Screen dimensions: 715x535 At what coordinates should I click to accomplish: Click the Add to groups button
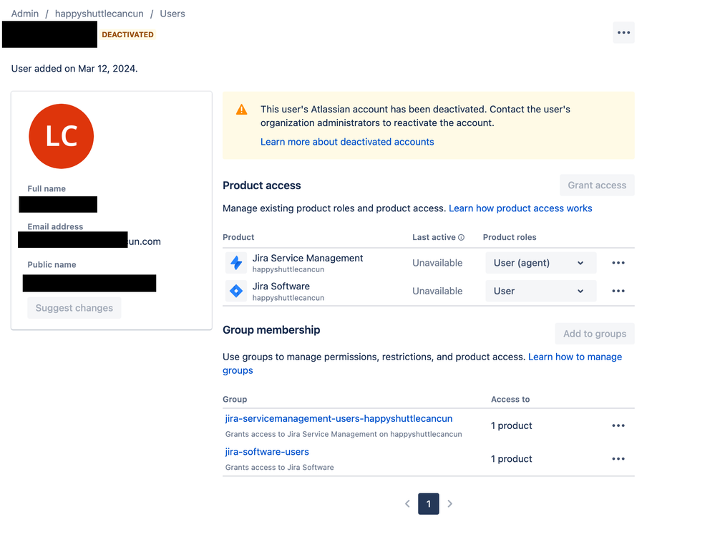(x=595, y=334)
